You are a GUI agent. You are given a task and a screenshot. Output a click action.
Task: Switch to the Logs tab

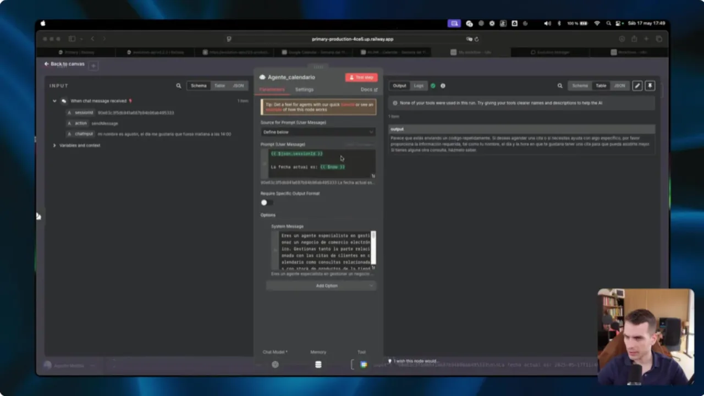(x=419, y=86)
